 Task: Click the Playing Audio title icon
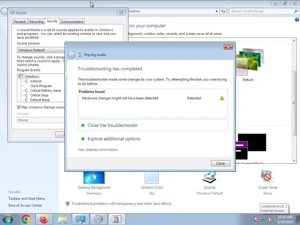click(80, 55)
